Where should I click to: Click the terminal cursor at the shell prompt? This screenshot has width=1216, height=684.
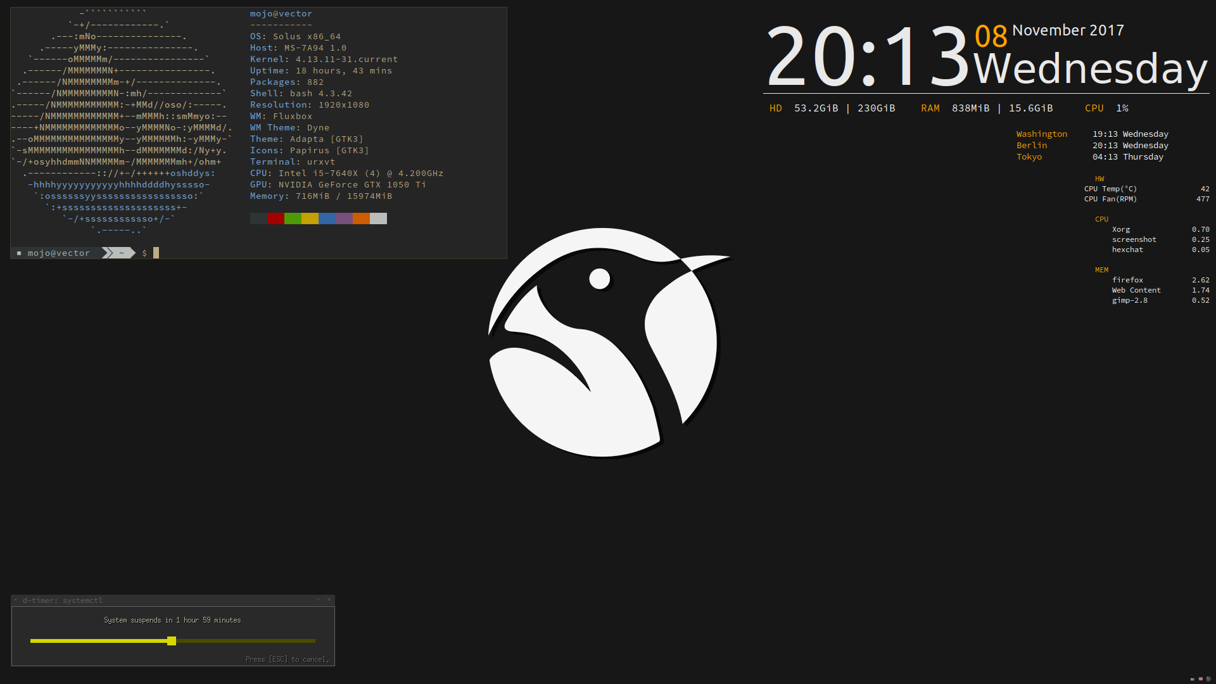pyautogui.click(x=156, y=253)
